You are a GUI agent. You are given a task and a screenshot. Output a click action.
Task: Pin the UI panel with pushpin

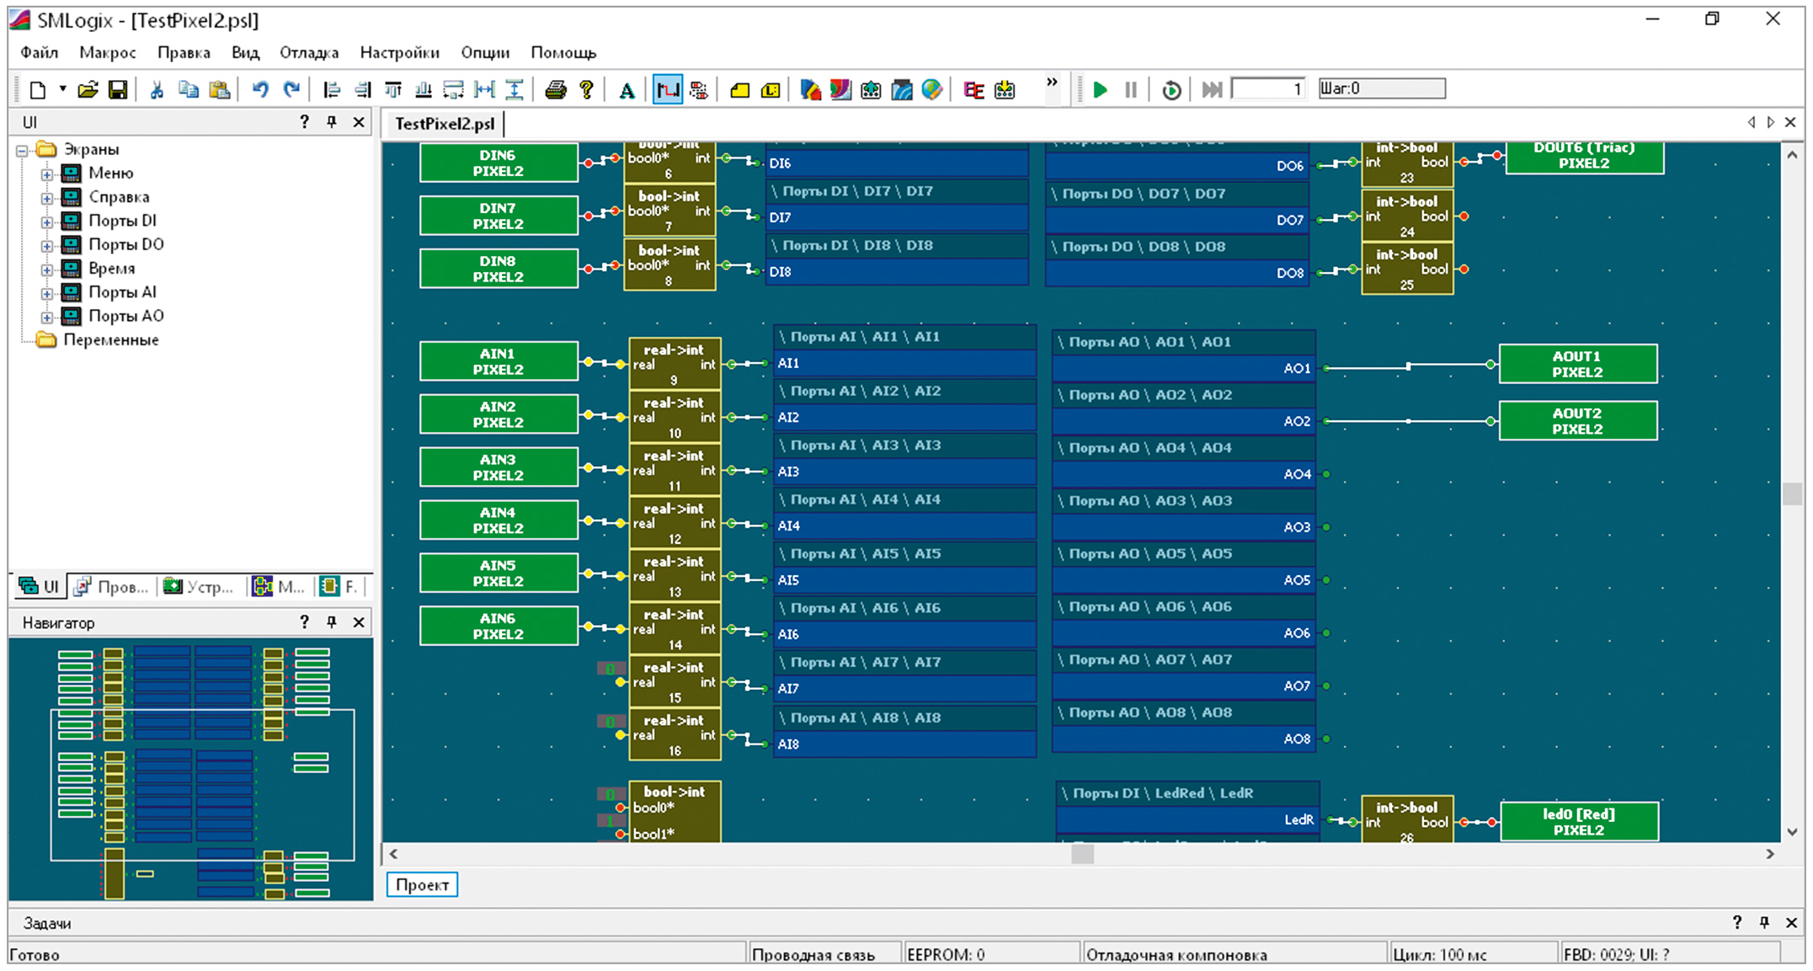pyautogui.click(x=332, y=122)
